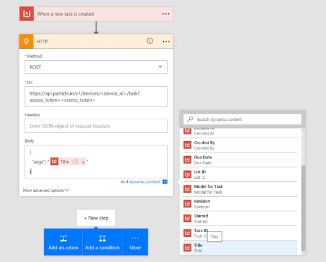Click the Search dynamic content field
The height and width of the screenshot is (262, 326).
(242, 119)
